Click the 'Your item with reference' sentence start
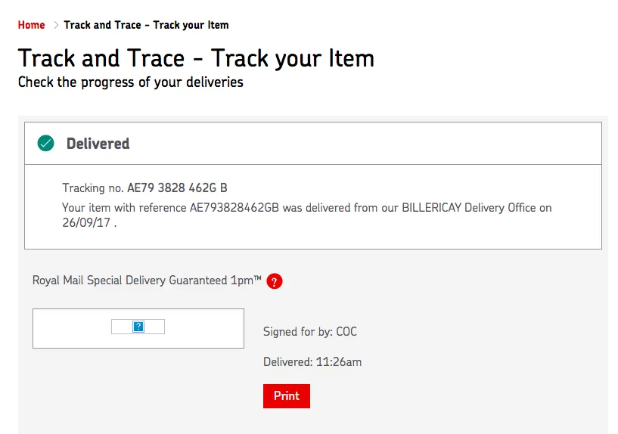Image resolution: width=618 pixels, height=434 pixels. point(124,207)
